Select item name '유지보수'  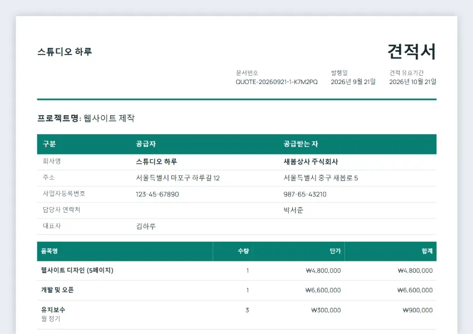pyautogui.click(x=53, y=310)
